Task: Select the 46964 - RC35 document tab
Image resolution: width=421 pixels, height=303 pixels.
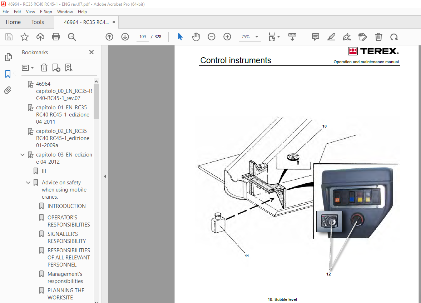Action: (86, 22)
